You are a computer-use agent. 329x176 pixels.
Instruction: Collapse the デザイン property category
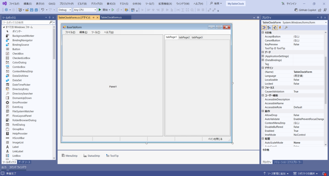[x=263, y=68]
